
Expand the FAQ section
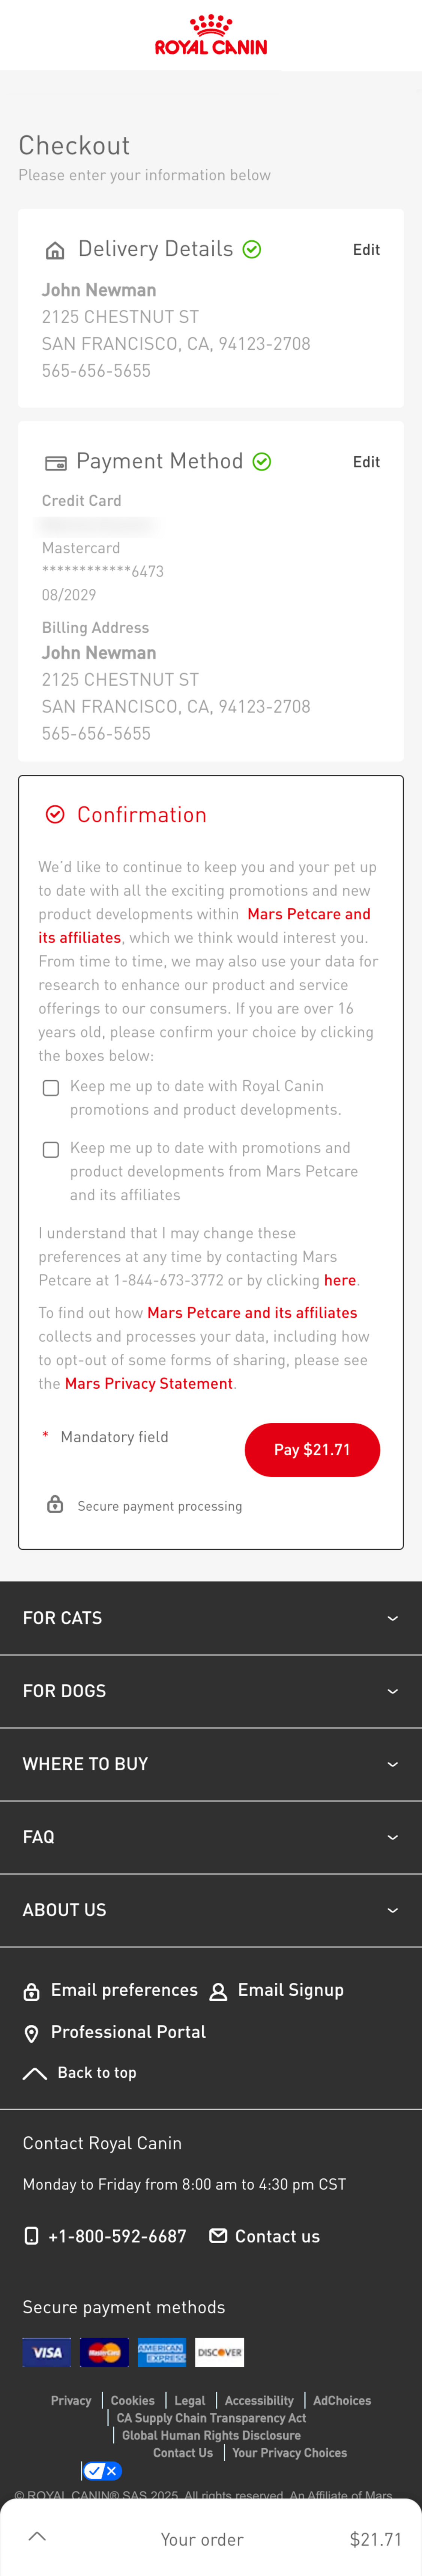[x=210, y=1837]
